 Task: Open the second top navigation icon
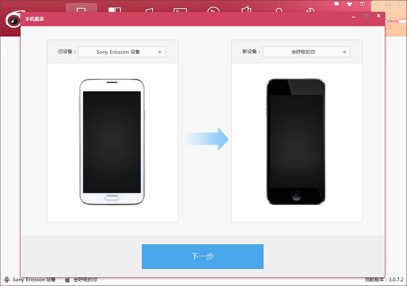(x=114, y=8)
